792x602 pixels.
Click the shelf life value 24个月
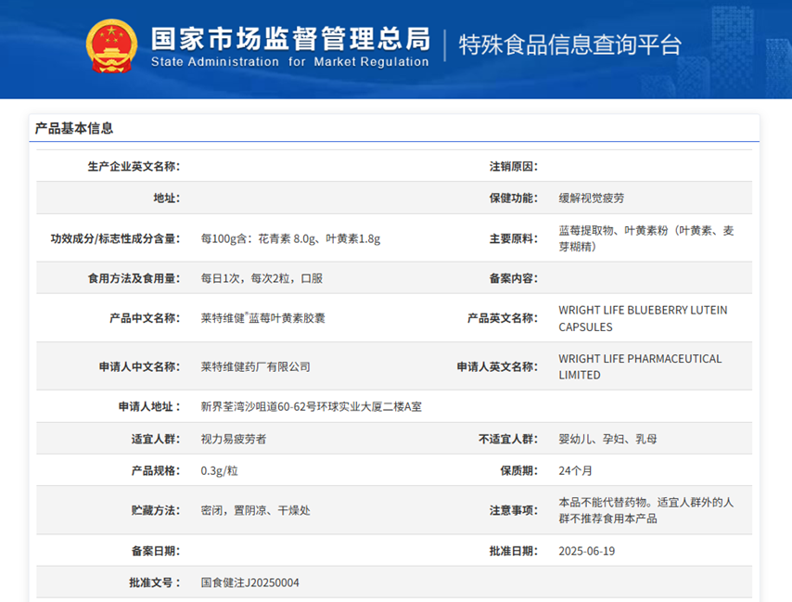click(x=578, y=470)
